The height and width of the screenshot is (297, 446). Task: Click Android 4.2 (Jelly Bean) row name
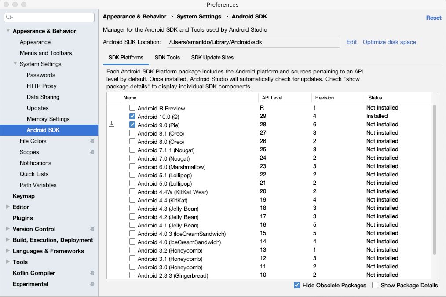point(168,217)
